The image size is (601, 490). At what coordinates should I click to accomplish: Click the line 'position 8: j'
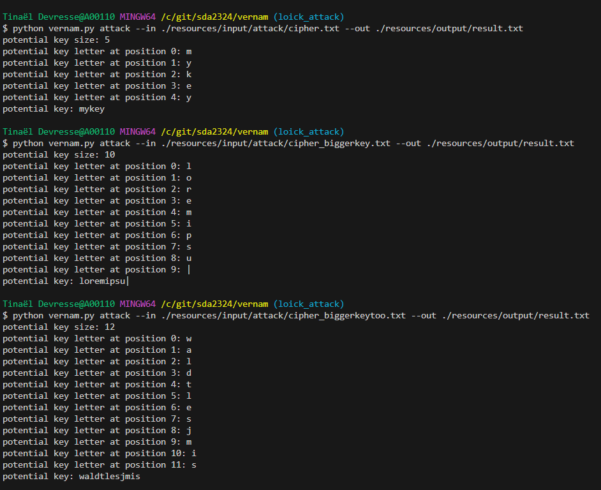97,431
